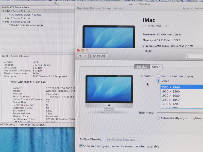Select the 2560 × 1440 resolution
The height and width of the screenshot is (152, 203).
(x=182, y=87)
